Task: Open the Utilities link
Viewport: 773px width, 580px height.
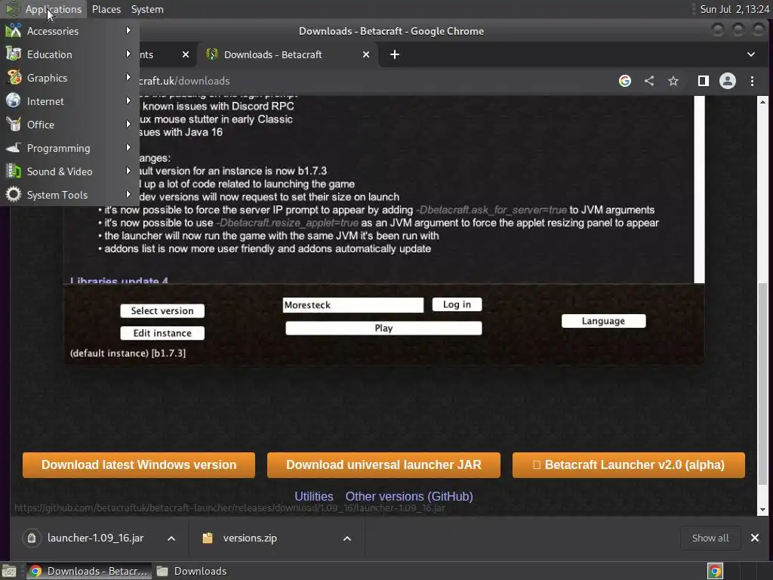Action: click(314, 496)
